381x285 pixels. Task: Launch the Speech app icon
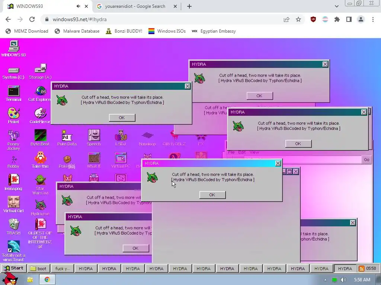(94, 138)
